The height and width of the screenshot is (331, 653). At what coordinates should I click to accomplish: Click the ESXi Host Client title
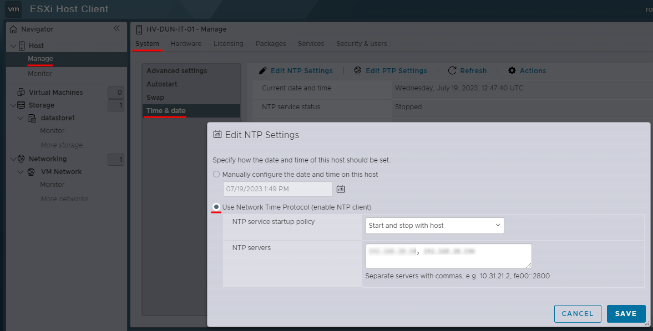pyautogui.click(x=69, y=9)
